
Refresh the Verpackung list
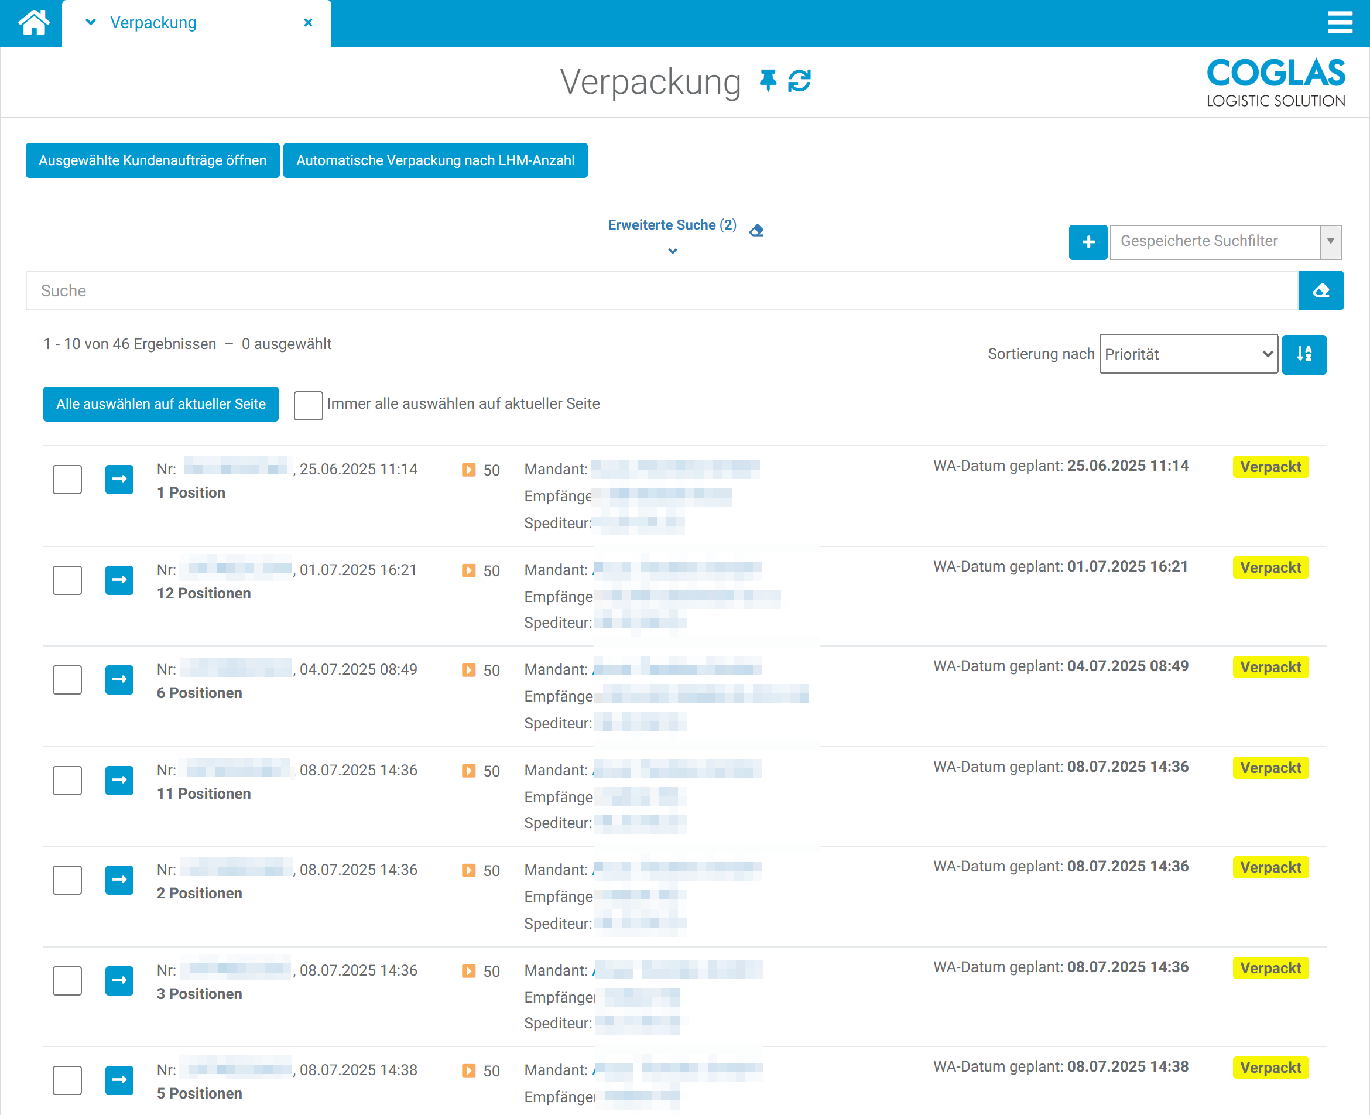click(x=799, y=81)
